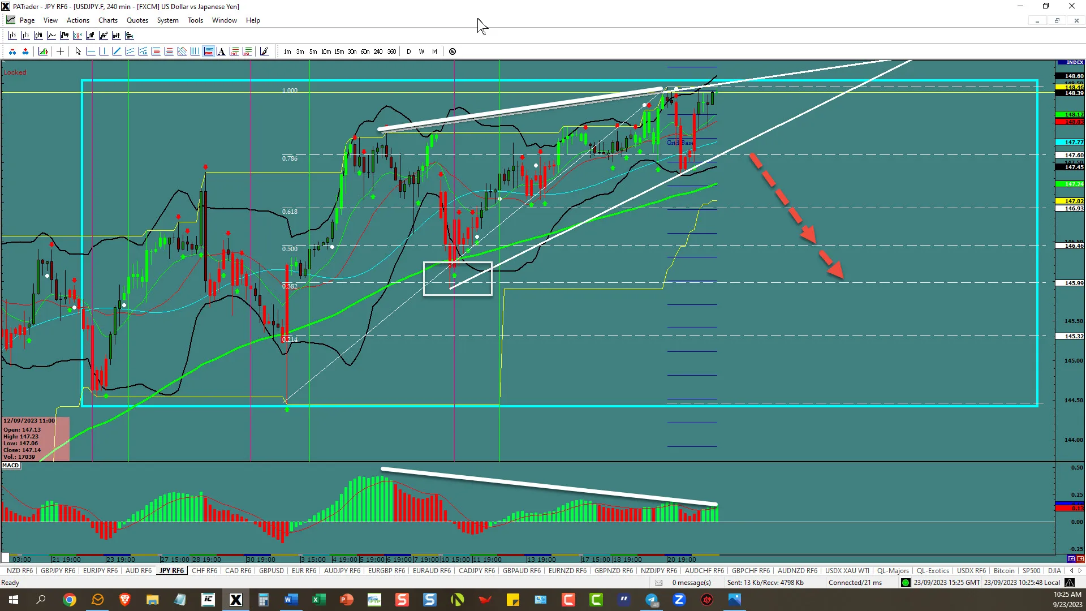Screen dimensions: 1086x611
Task: Click the point and figure chart icon
Action: pyautogui.click(x=77, y=36)
